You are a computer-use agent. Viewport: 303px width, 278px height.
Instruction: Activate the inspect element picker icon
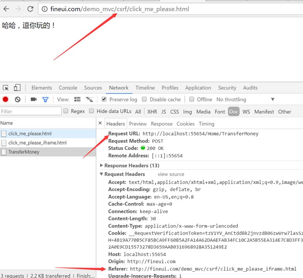[x=5, y=88]
